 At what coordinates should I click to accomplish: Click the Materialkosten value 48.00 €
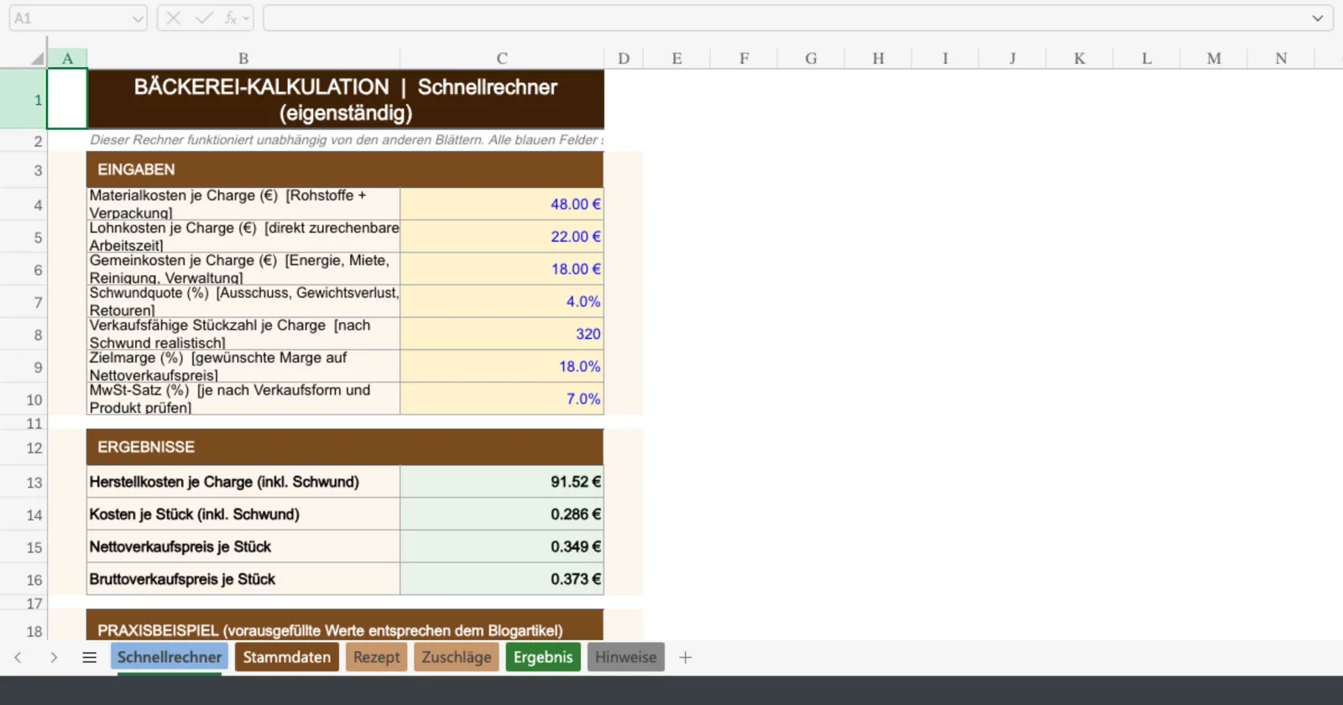[502, 204]
